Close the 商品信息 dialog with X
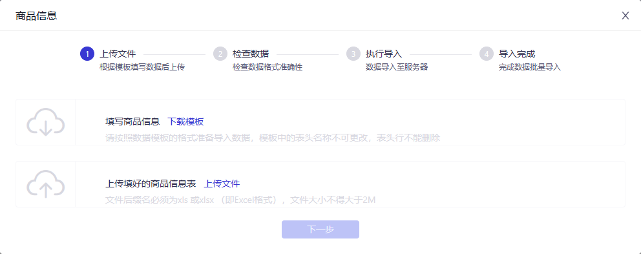 (625, 16)
